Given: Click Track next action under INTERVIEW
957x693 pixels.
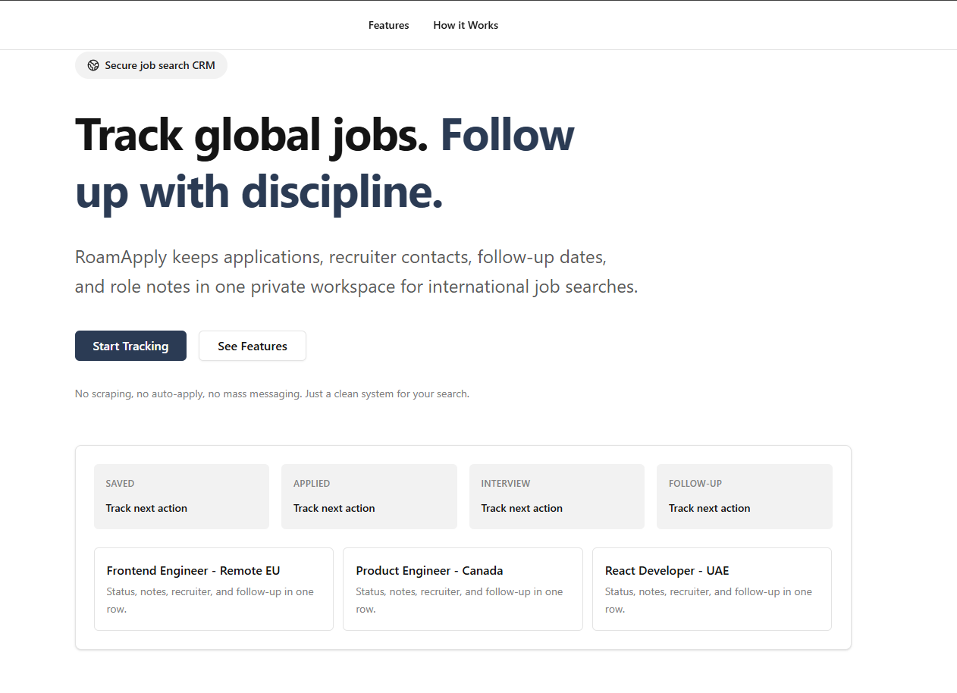Looking at the screenshot, I should click(x=522, y=508).
